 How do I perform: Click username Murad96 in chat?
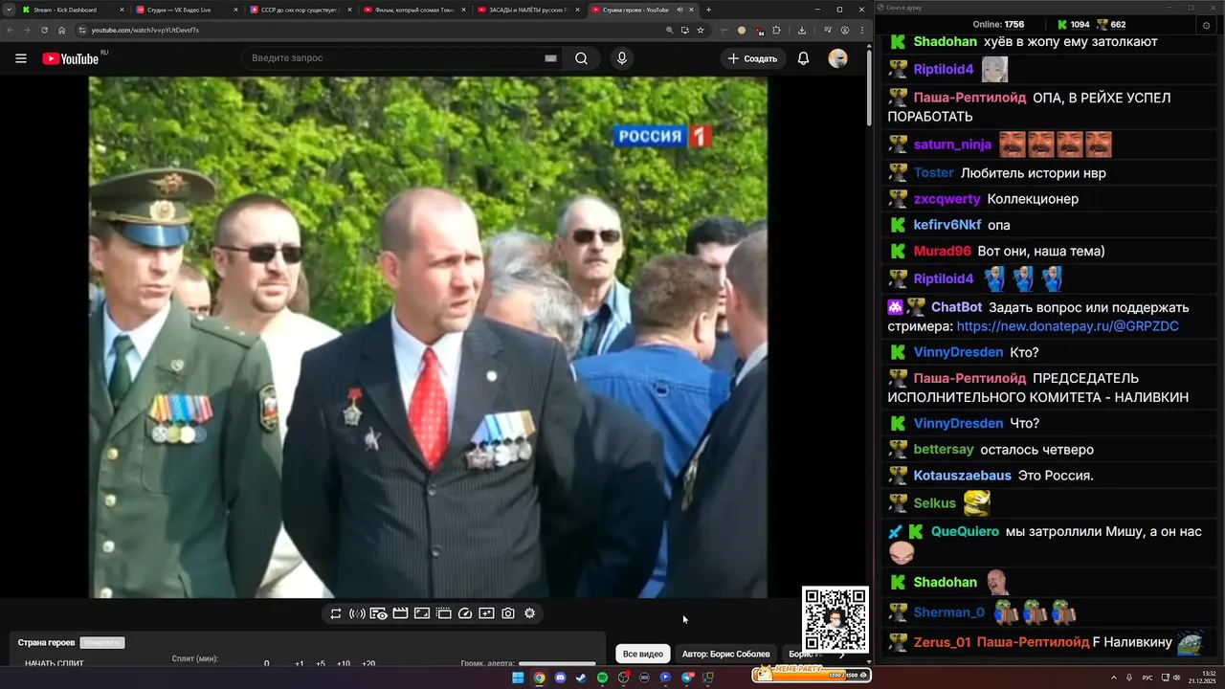[x=942, y=251]
